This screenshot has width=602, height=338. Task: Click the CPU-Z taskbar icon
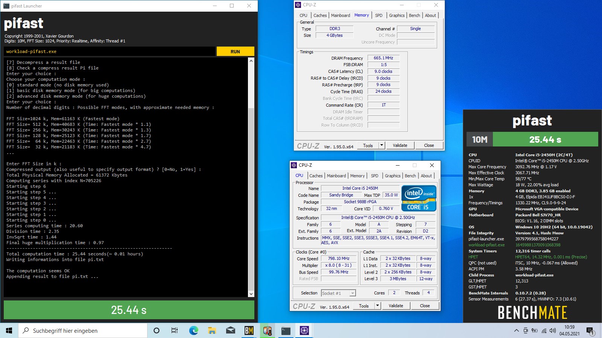[304, 330]
